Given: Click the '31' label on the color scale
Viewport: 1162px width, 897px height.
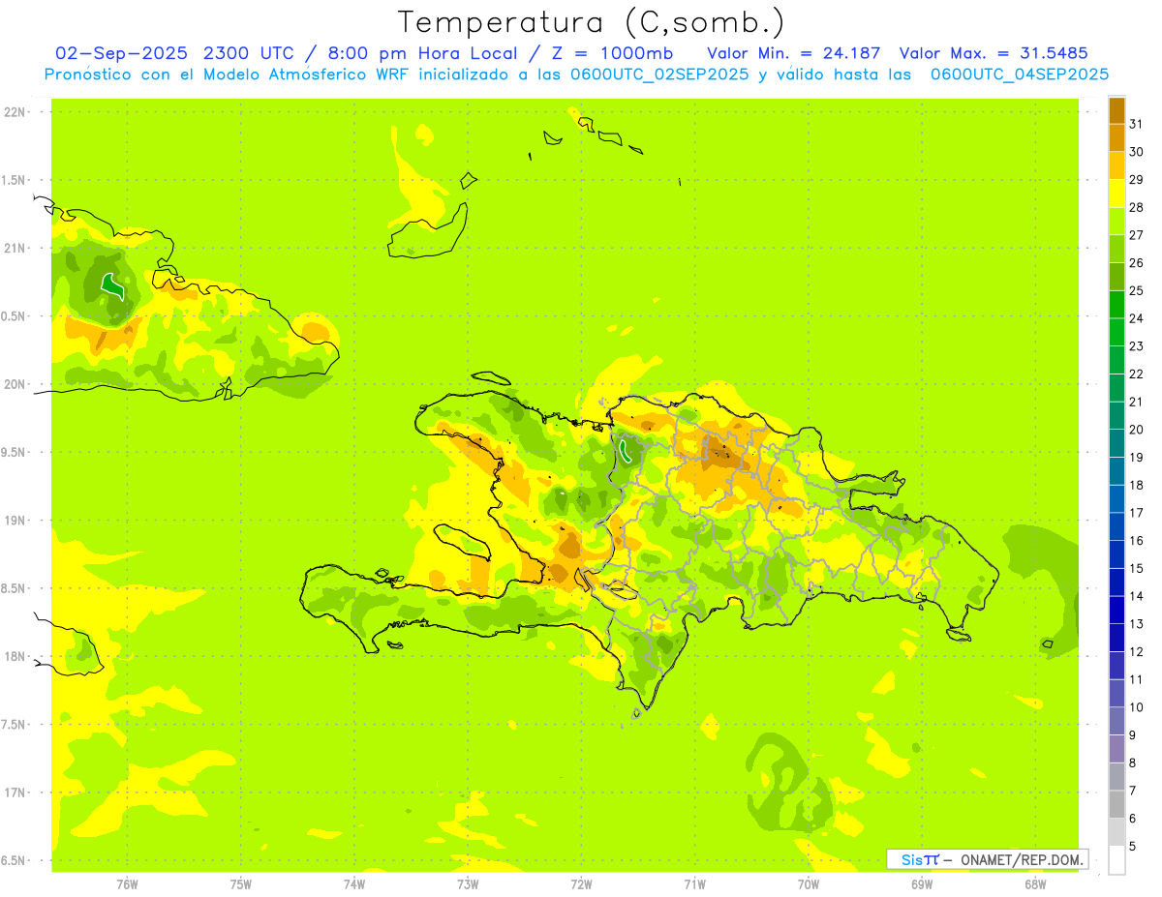Looking at the screenshot, I should pyautogui.click(x=1137, y=124).
